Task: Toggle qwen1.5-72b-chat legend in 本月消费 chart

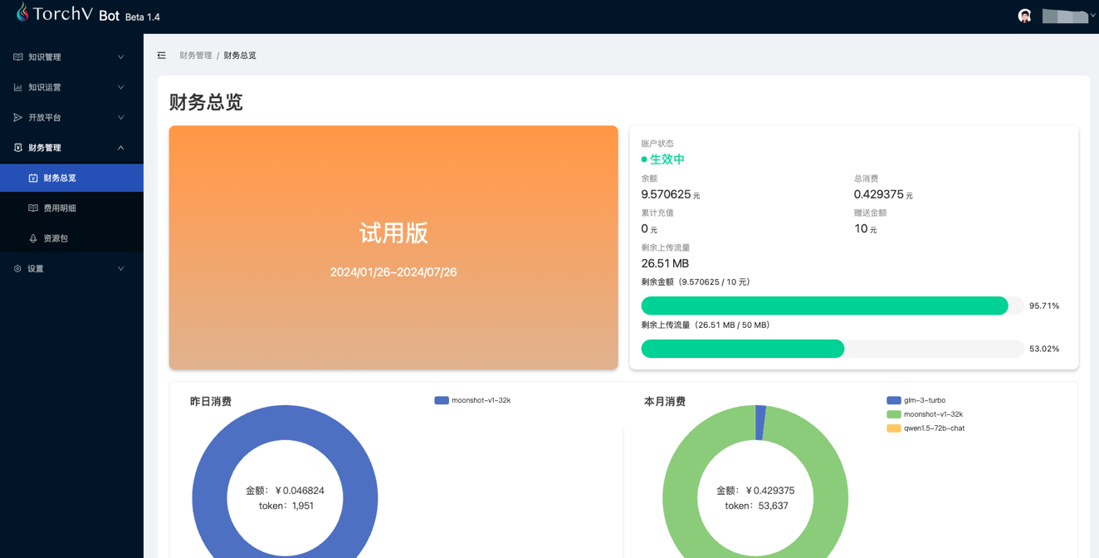Action: [x=926, y=428]
